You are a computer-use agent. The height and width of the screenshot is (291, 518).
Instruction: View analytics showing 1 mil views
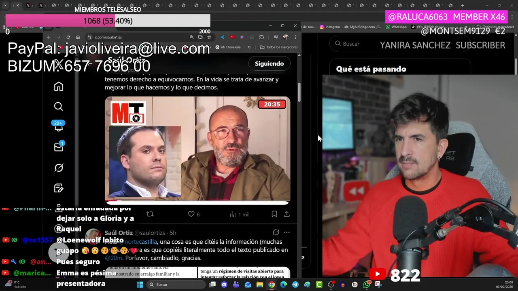[240, 214]
